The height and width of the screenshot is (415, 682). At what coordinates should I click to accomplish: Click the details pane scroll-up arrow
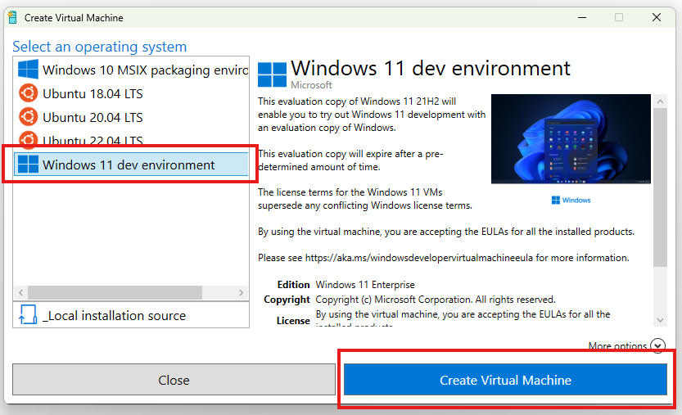pyautogui.click(x=660, y=101)
